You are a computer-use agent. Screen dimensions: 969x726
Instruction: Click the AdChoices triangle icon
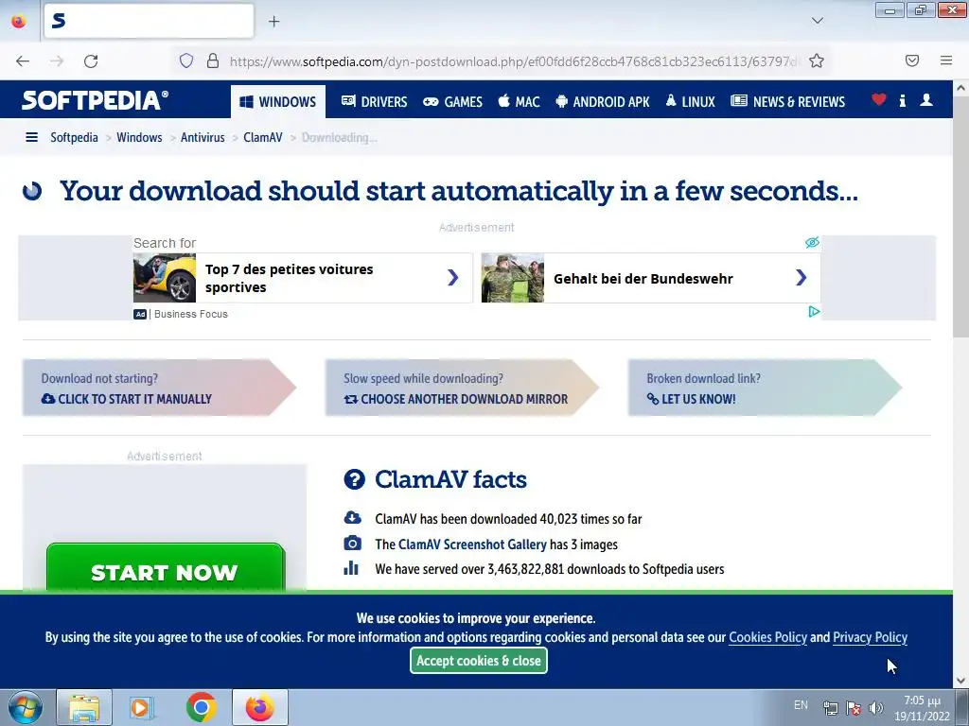point(814,312)
